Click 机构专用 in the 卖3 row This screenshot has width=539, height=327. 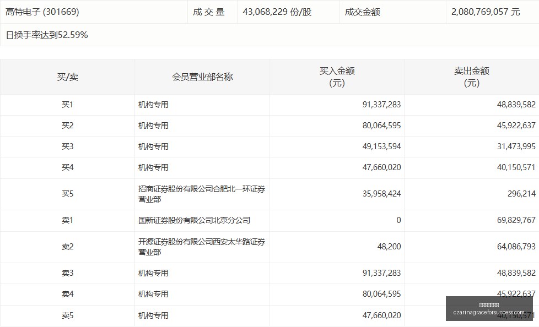pos(153,273)
